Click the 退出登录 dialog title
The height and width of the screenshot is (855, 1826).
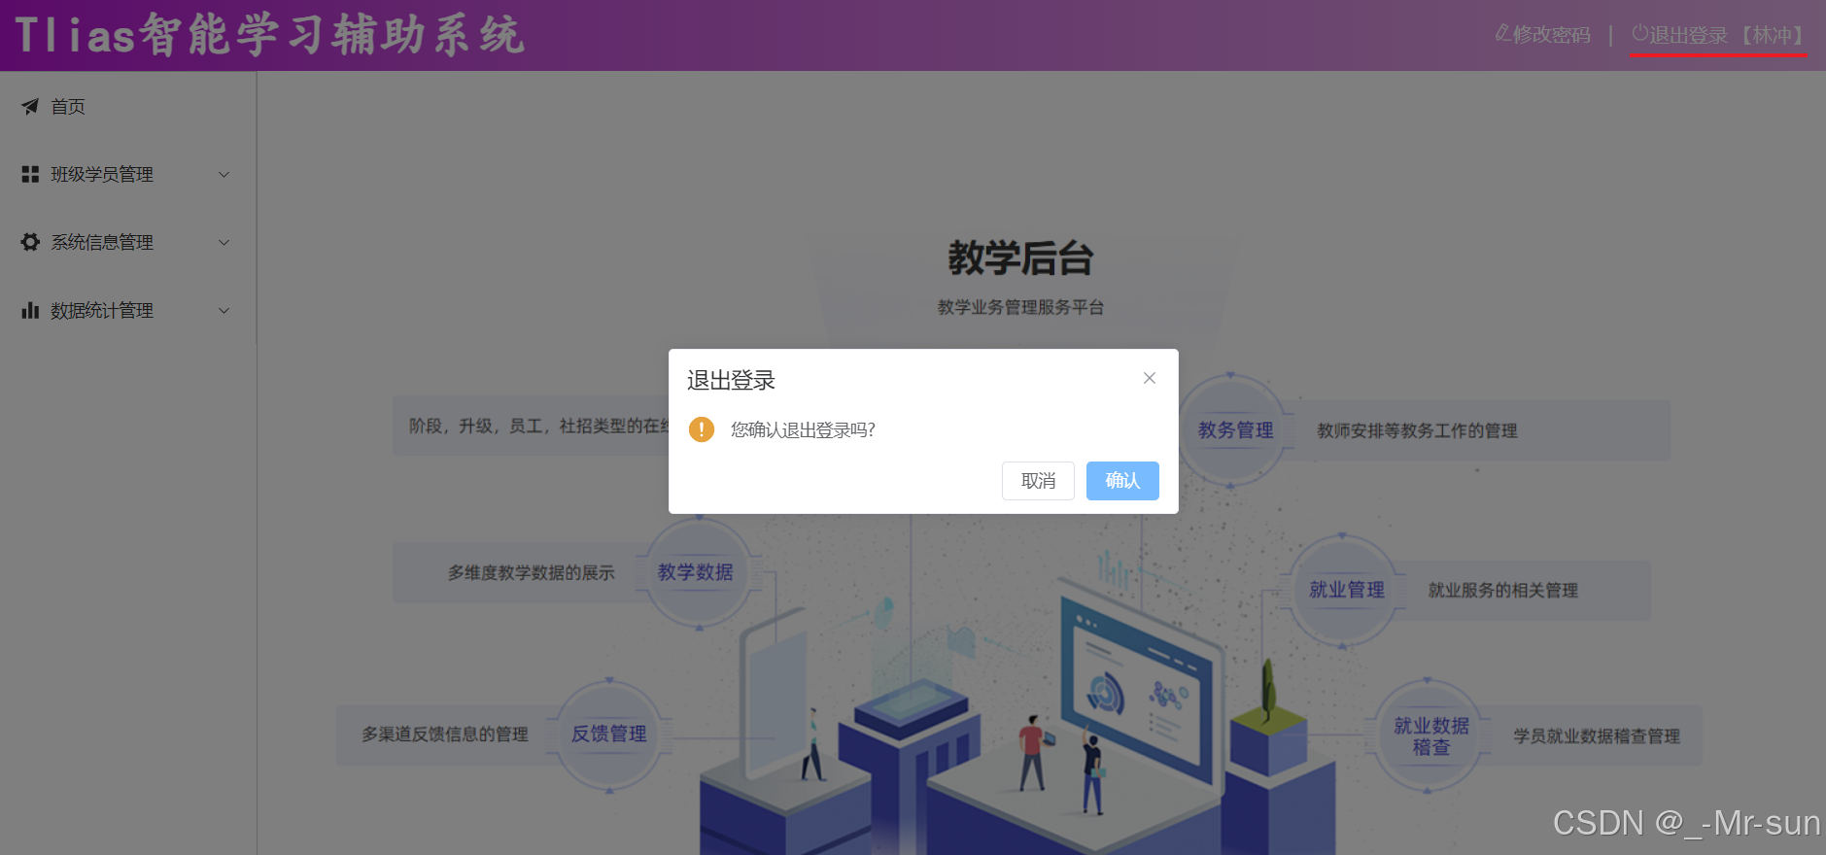(731, 380)
